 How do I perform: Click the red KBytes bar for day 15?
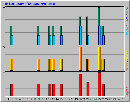pyautogui.click(x=61, y=90)
